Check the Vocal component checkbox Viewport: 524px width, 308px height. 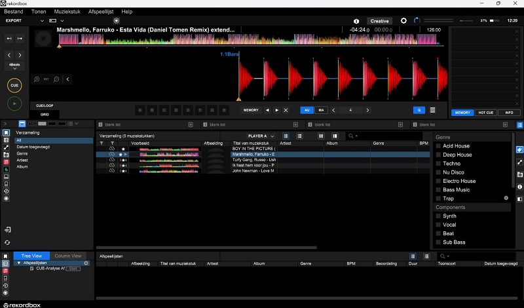(438, 225)
